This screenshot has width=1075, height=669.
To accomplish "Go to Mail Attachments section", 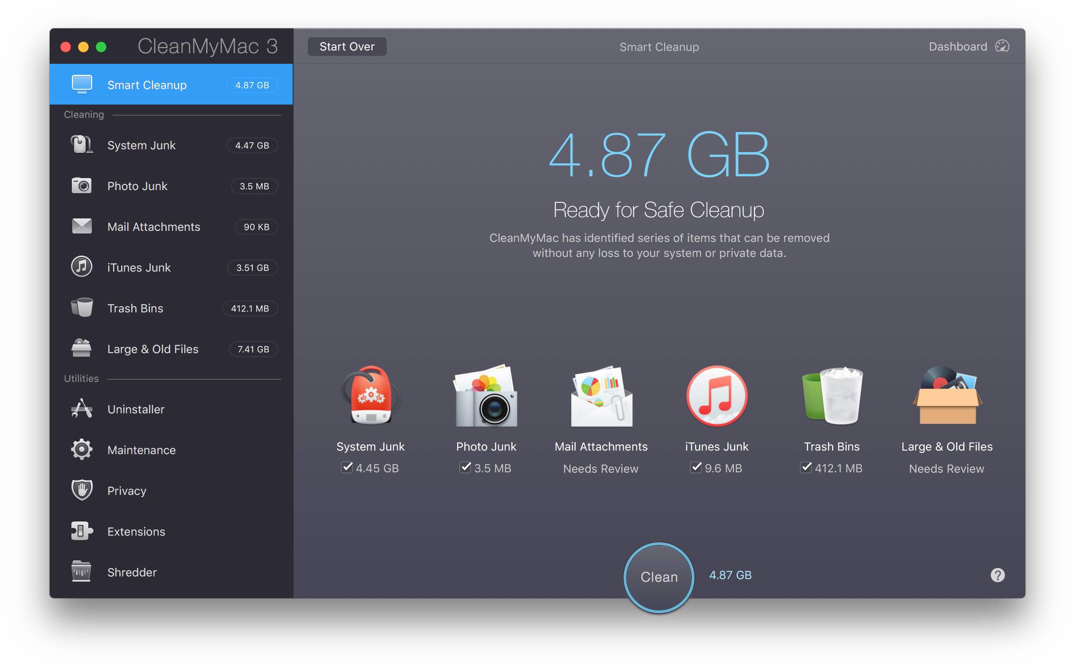I will click(171, 226).
